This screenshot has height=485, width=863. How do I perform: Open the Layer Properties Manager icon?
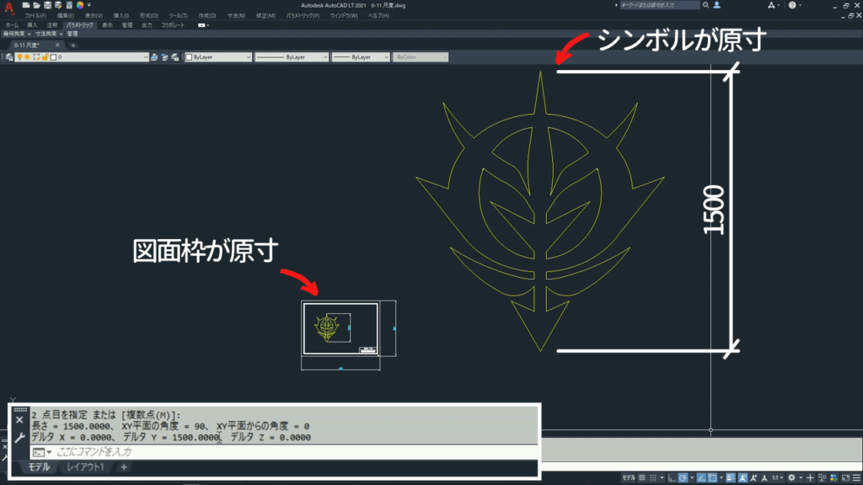pos(8,57)
